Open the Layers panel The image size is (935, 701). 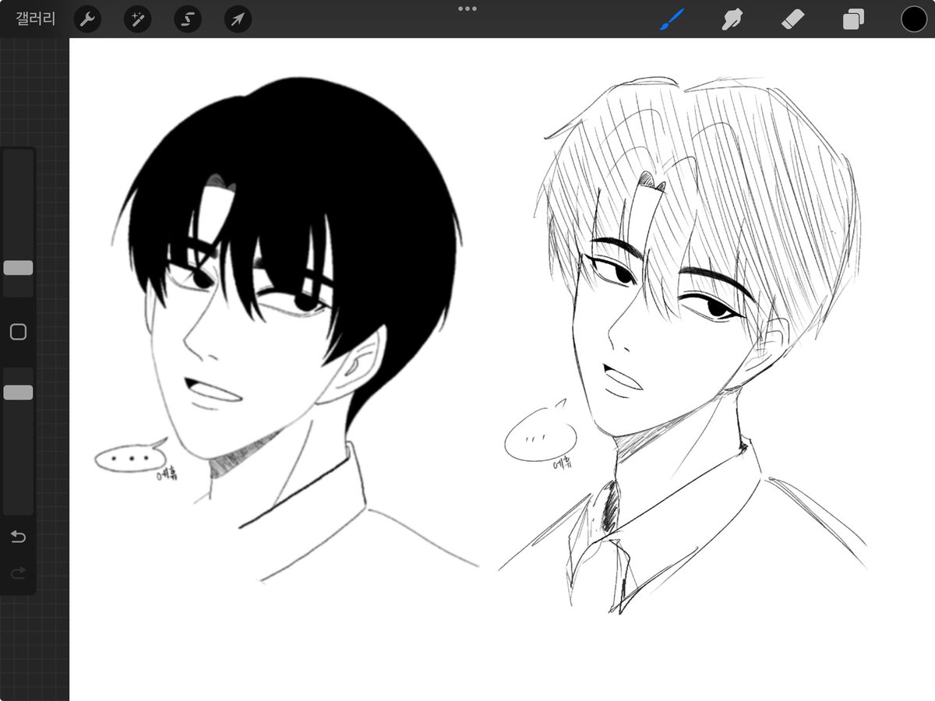tap(853, 19)
